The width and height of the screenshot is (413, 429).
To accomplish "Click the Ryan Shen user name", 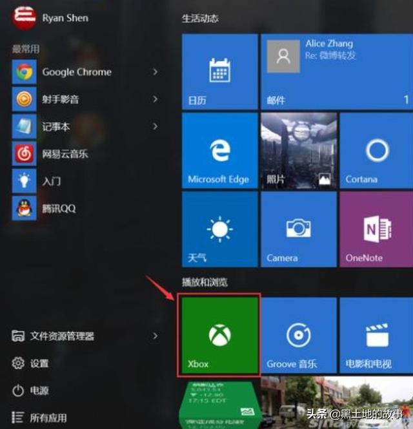I will (65, 18).
